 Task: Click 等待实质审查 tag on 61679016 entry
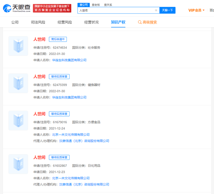[59, 114]
